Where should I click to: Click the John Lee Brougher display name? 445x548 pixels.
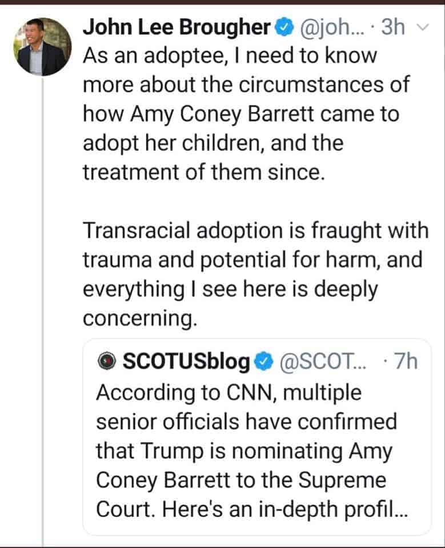tap(177, 27)
